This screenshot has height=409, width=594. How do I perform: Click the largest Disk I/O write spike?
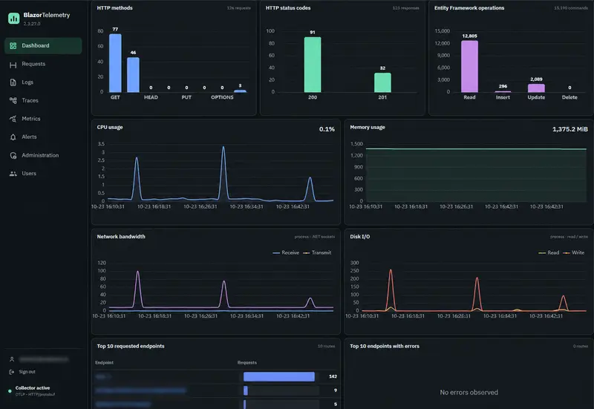[391, 271]
